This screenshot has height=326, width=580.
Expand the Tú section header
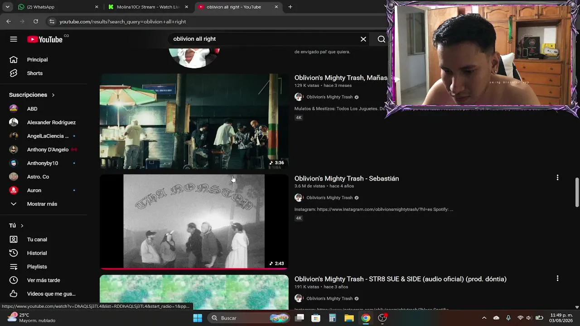16,225
